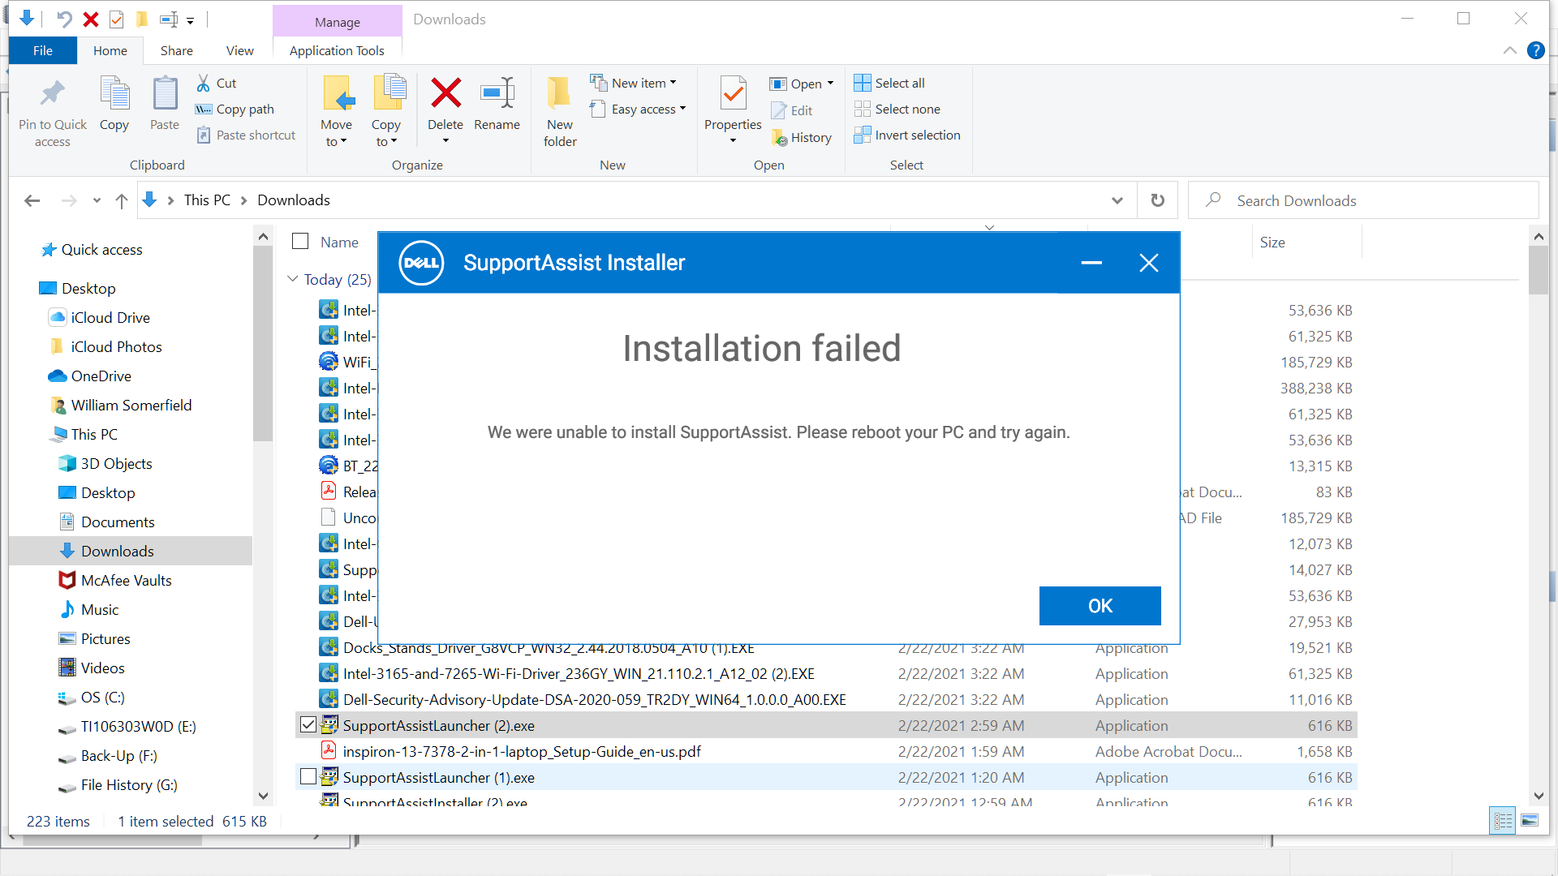Click the red Delete icon in ribbon
This screenshot has width=1558, height=876.
tap(445, 94)
